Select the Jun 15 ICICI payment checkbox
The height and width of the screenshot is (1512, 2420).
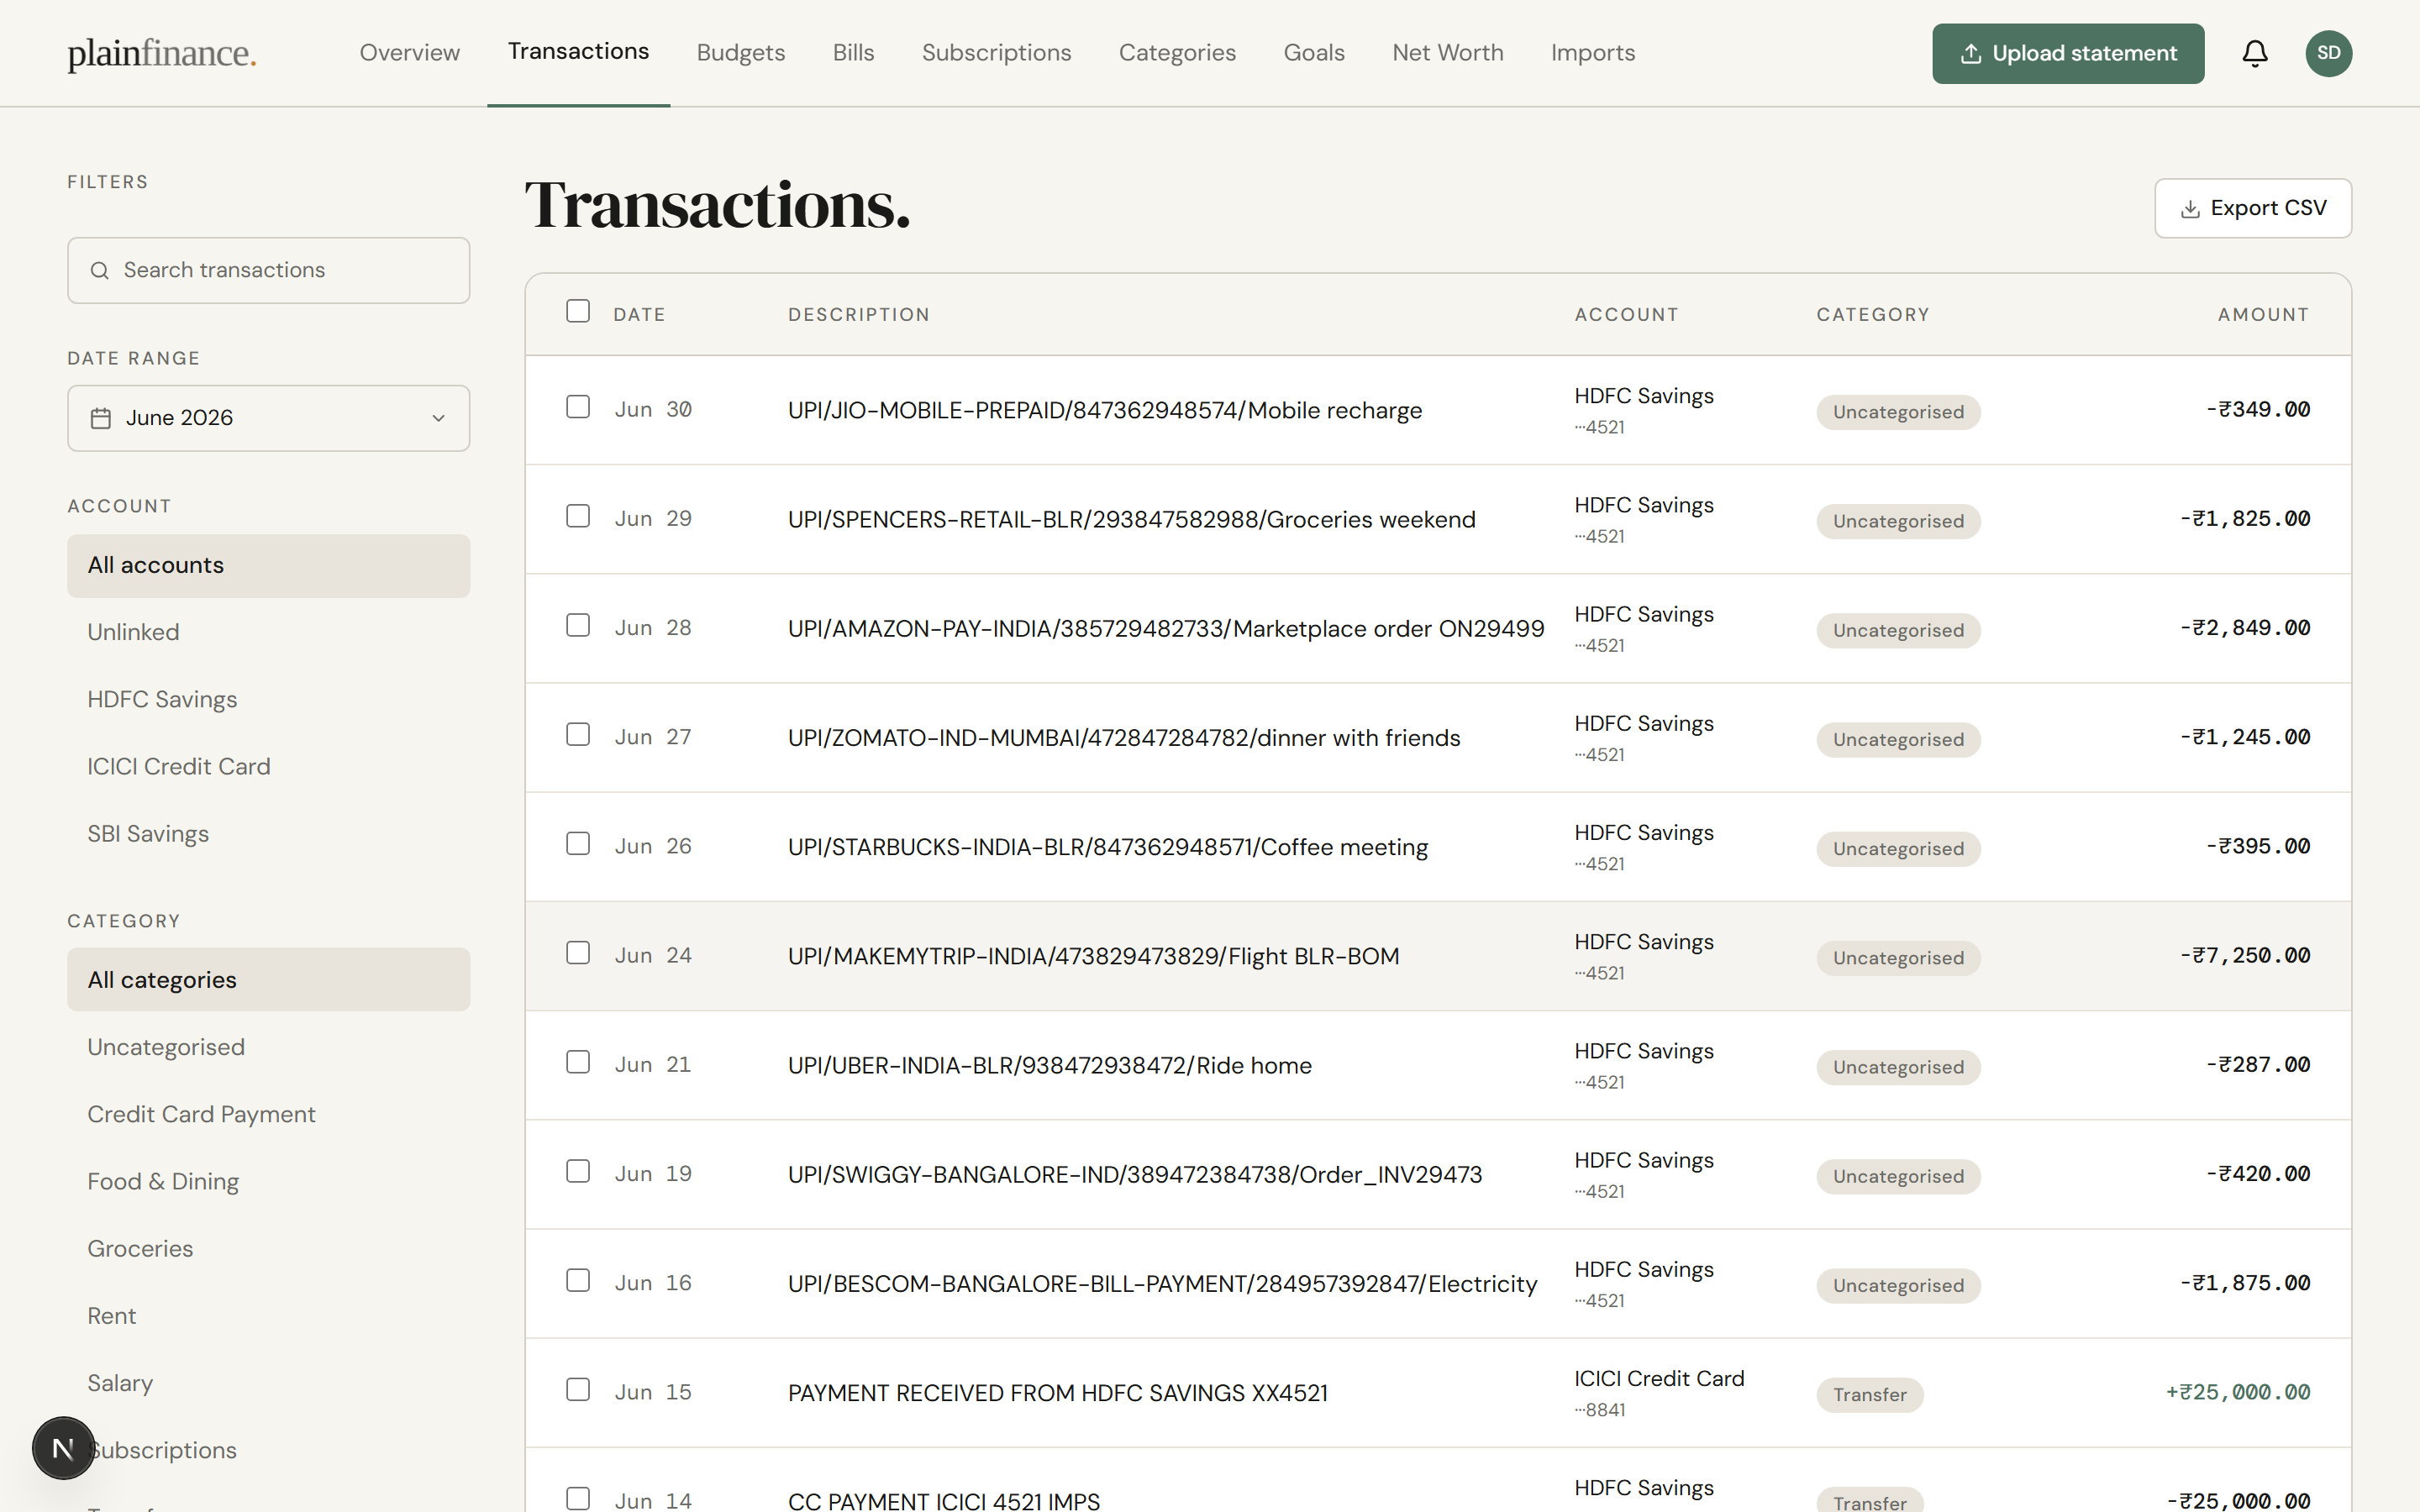578,1389
